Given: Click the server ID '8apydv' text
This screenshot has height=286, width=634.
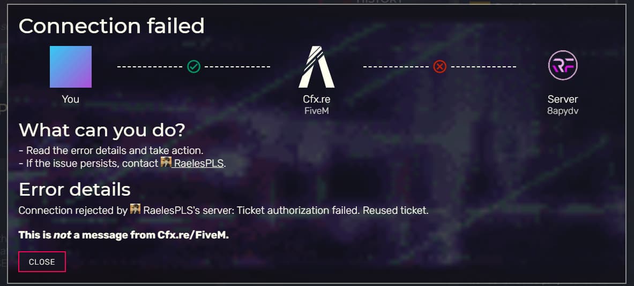Looking at the screenshot, I should [x=563, y=111].
